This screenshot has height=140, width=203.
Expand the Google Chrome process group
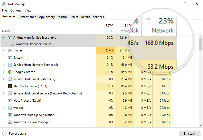[4, 72]
